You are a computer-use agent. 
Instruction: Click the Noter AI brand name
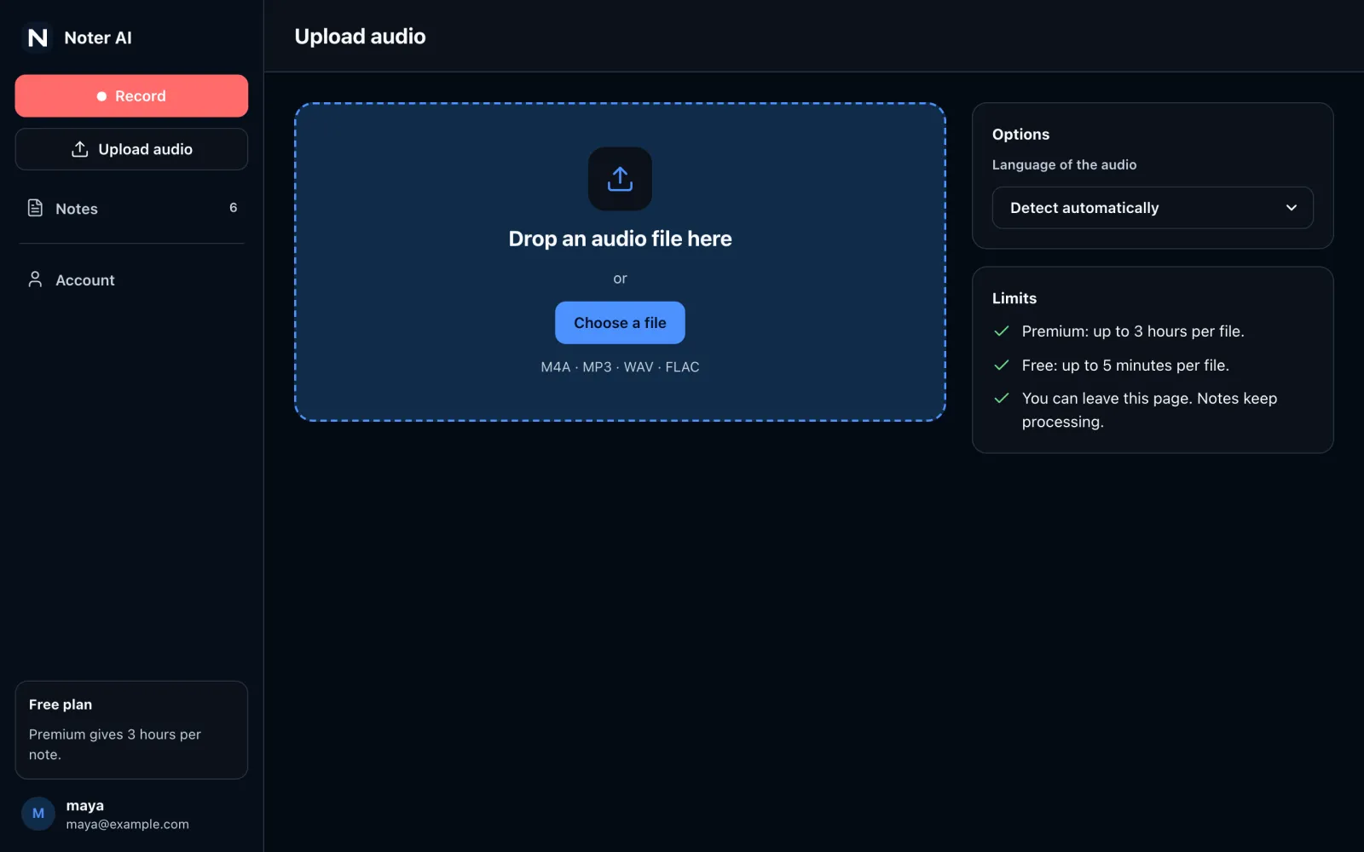(x=98, y=37)
